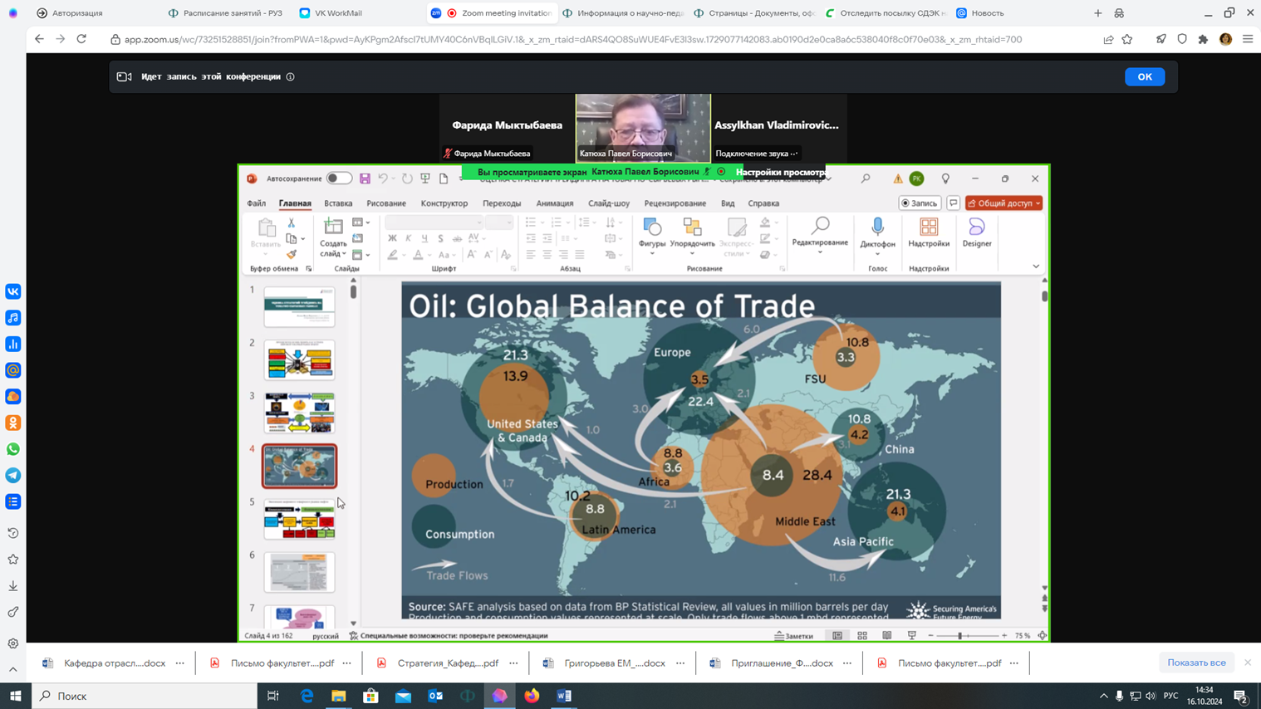Open WhatsApp icon in browser sidebar
Viewport: 1261px width, 709px height.
(13, 449)
